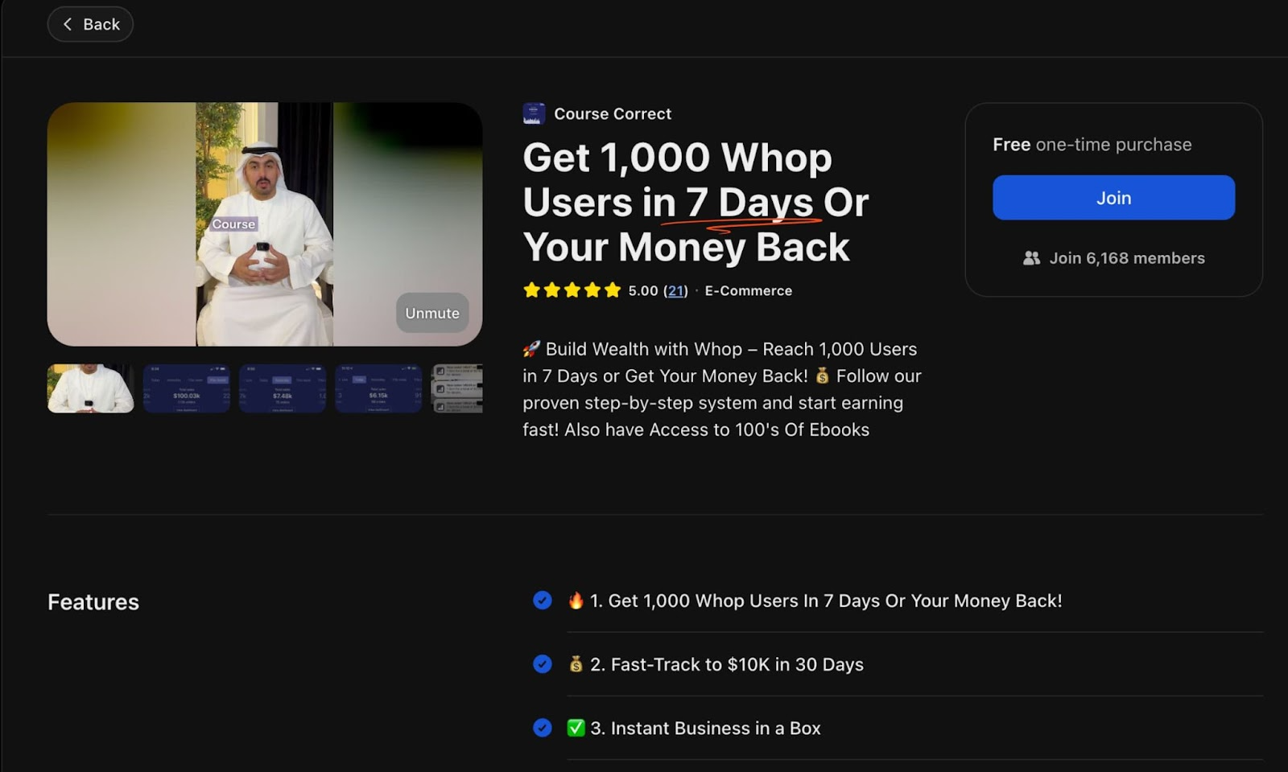Click the rocket emoji in description
1288x772 pixels.
(531, 349)
